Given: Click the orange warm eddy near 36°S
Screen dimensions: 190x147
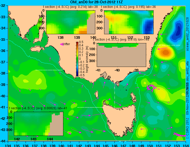Looking at the screenshot, I should tap(165, 53).
